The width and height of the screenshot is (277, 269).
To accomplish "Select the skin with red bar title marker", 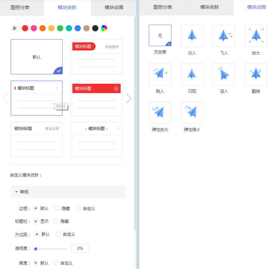I will (37, 98).
